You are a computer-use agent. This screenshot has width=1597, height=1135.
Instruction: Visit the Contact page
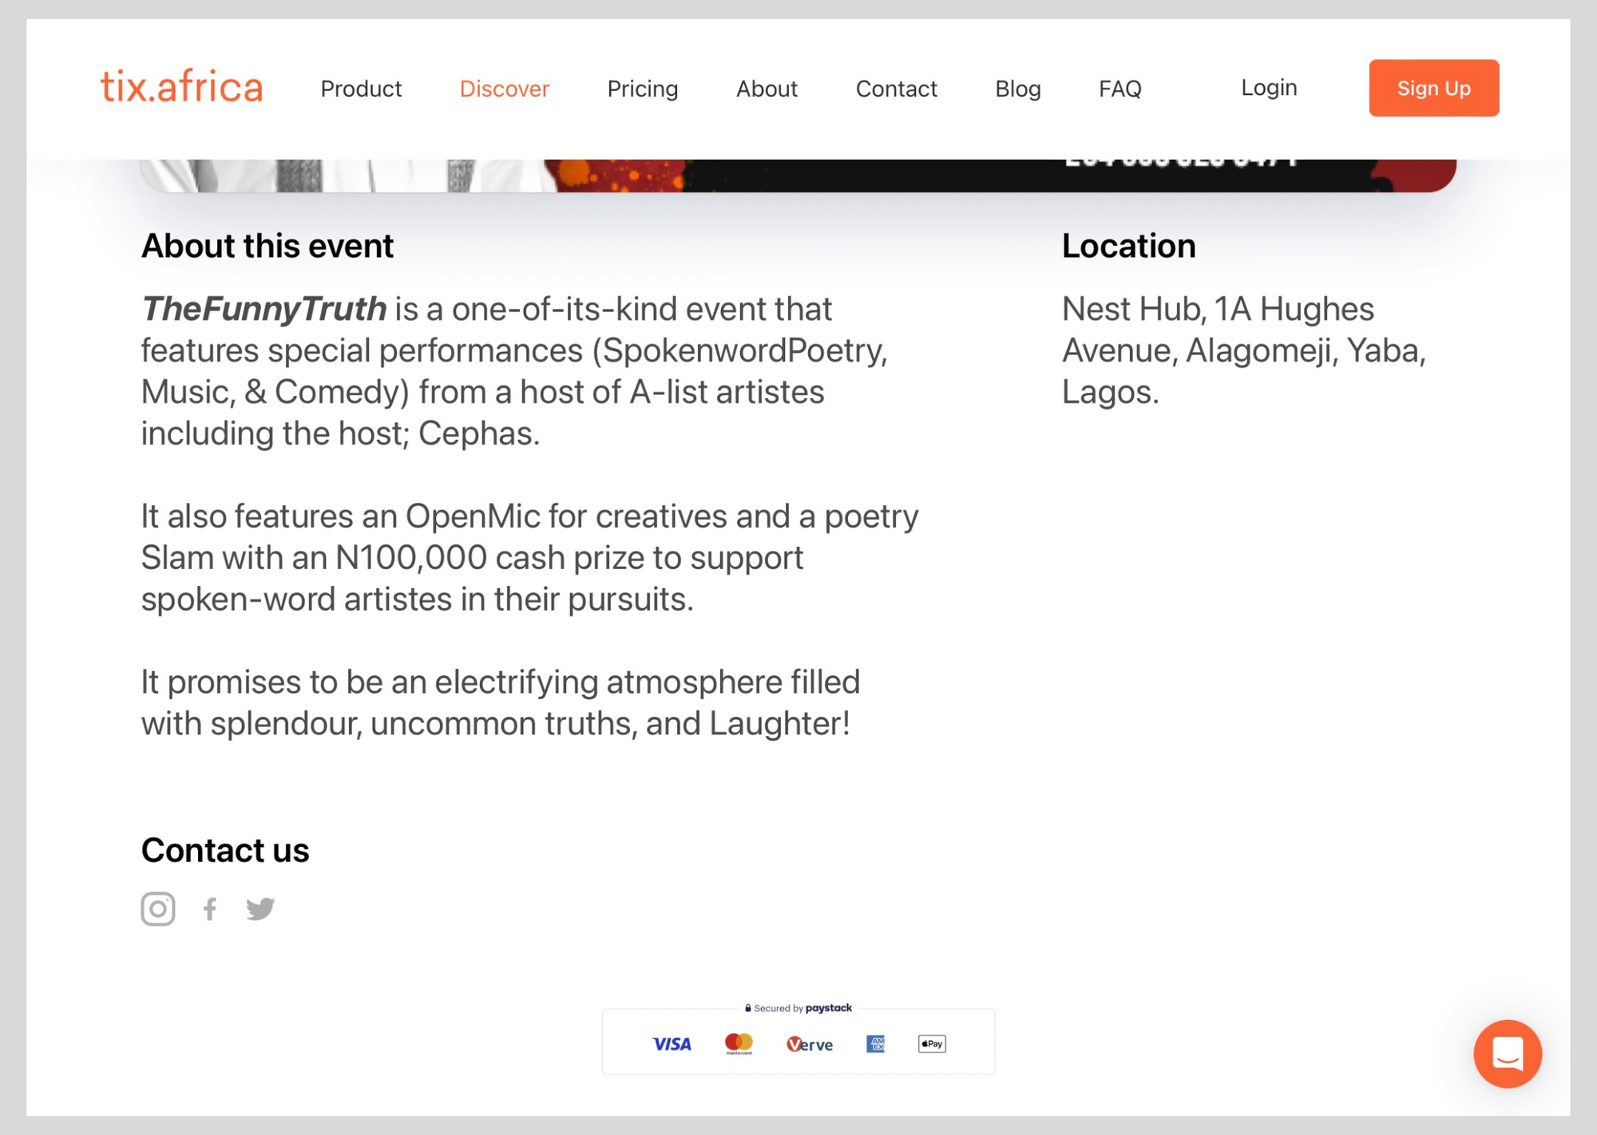pyautogui.click(x=897, y=89)
